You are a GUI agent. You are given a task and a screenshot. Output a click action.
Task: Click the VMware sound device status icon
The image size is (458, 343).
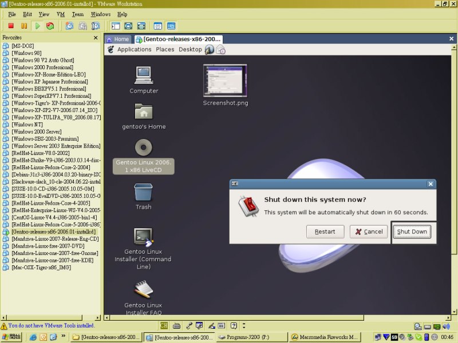click(x=446, y=326)
